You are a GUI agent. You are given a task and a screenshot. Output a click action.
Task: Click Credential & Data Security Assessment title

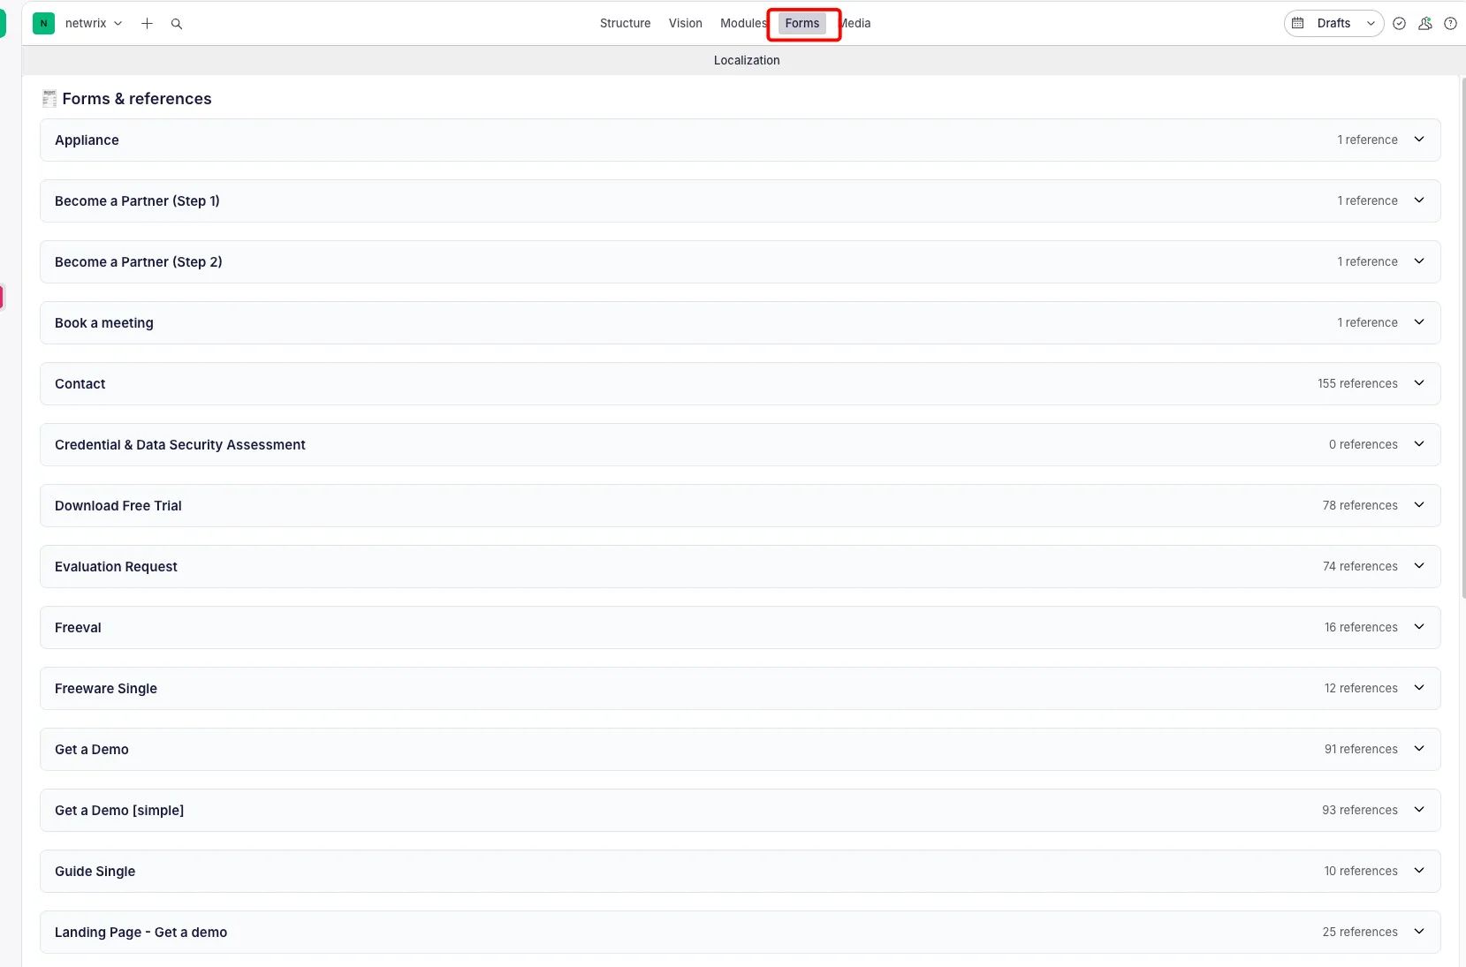[180, 445]
